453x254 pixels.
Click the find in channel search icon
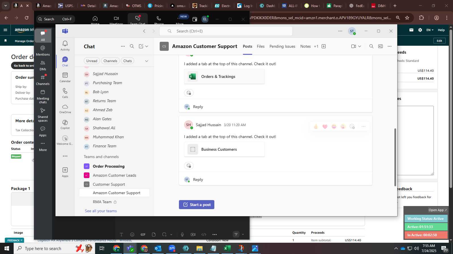(371, 46)
